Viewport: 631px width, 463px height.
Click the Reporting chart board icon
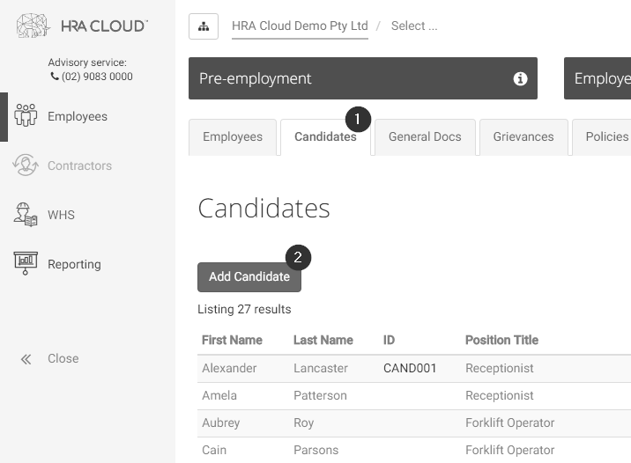(x=26, y=264)
